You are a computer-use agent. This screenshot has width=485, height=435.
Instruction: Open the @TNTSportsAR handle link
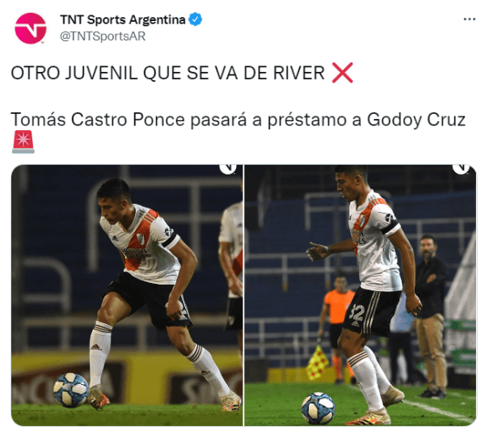tap(103, 36)
